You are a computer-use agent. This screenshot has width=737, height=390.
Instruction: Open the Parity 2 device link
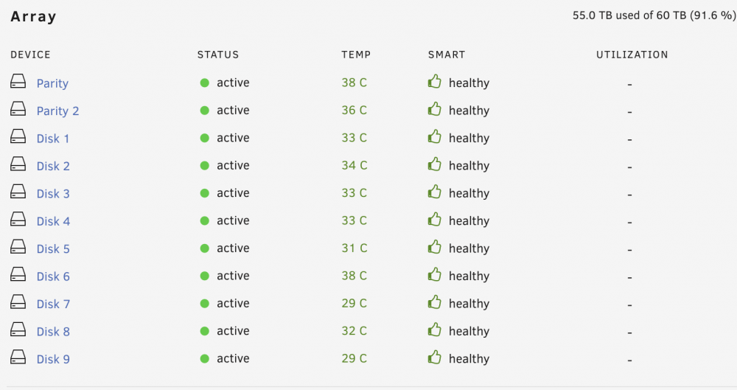[x=57, y=111]
